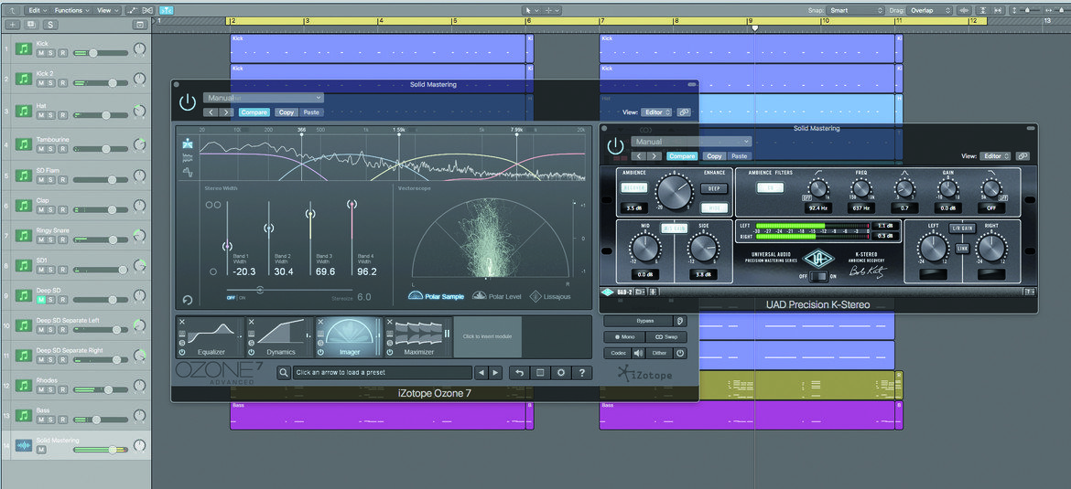Click the flex mode toolbar icon
Image resolution: width=1071 pixels, height=489 pixels.
click(x=148, y=10)
